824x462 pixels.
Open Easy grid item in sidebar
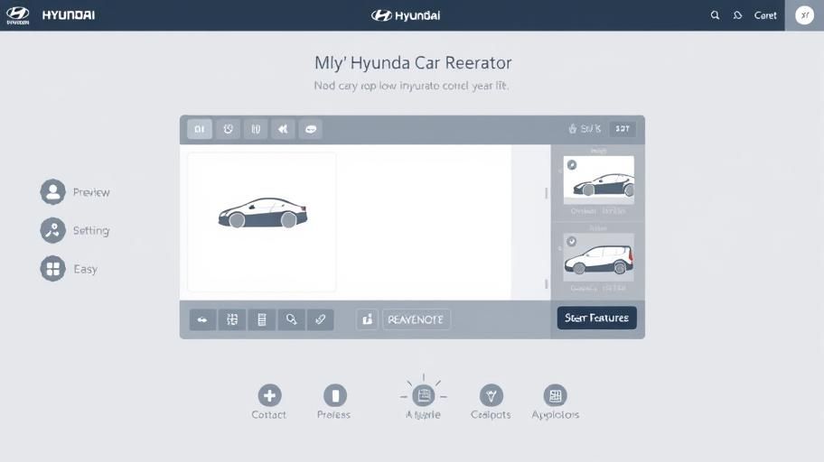pos(69,269)
